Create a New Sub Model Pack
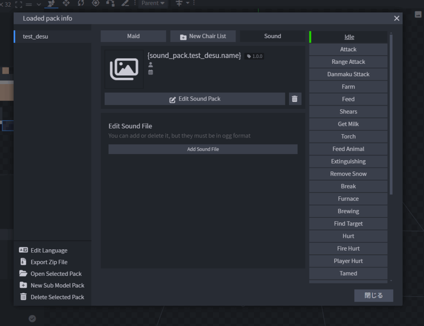The image size is (424, 326). coord(57,285)
